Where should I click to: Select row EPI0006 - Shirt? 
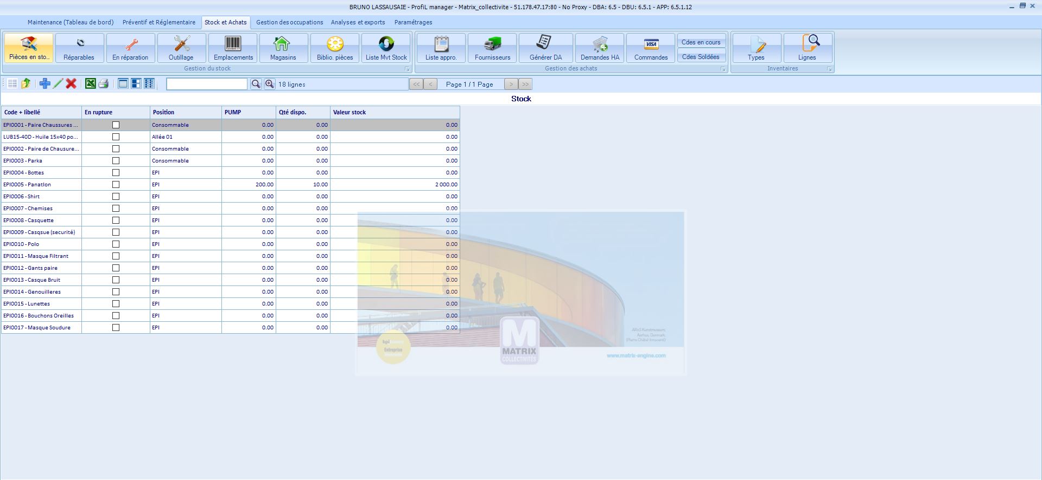[x=231, y=196]
